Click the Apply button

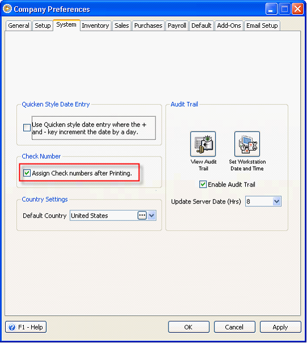(x=280, y=327)
